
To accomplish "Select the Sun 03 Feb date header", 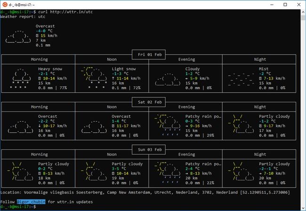I will tap(149, 150).
